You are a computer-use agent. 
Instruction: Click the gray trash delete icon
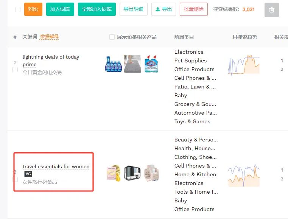[x=271, y=10]
